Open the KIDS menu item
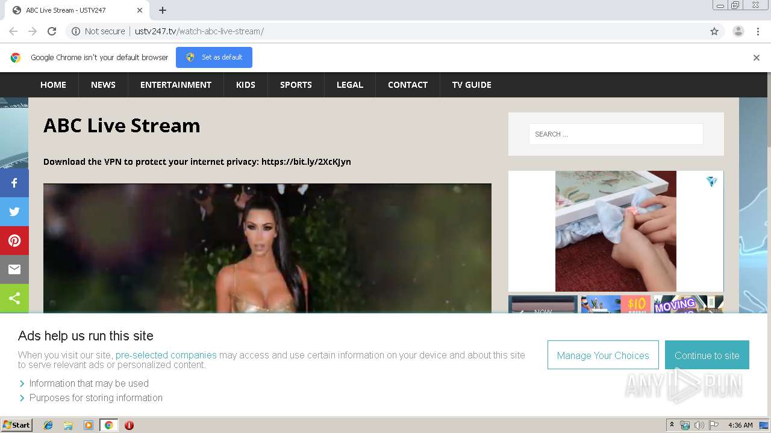Image resolution: width=771 pixels, height=433 pixels. click(x=246, y=85)
